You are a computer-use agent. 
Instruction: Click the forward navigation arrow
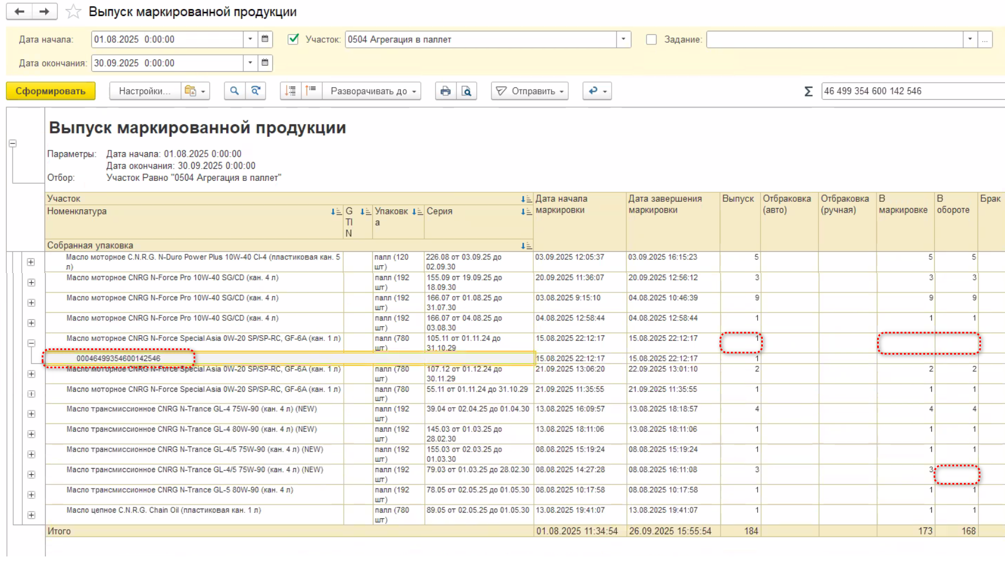[45, 11]
